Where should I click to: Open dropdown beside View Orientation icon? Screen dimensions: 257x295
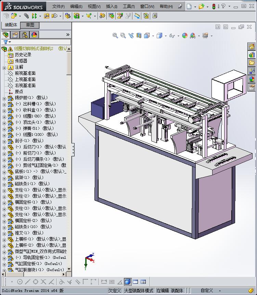tap(153, 36)
